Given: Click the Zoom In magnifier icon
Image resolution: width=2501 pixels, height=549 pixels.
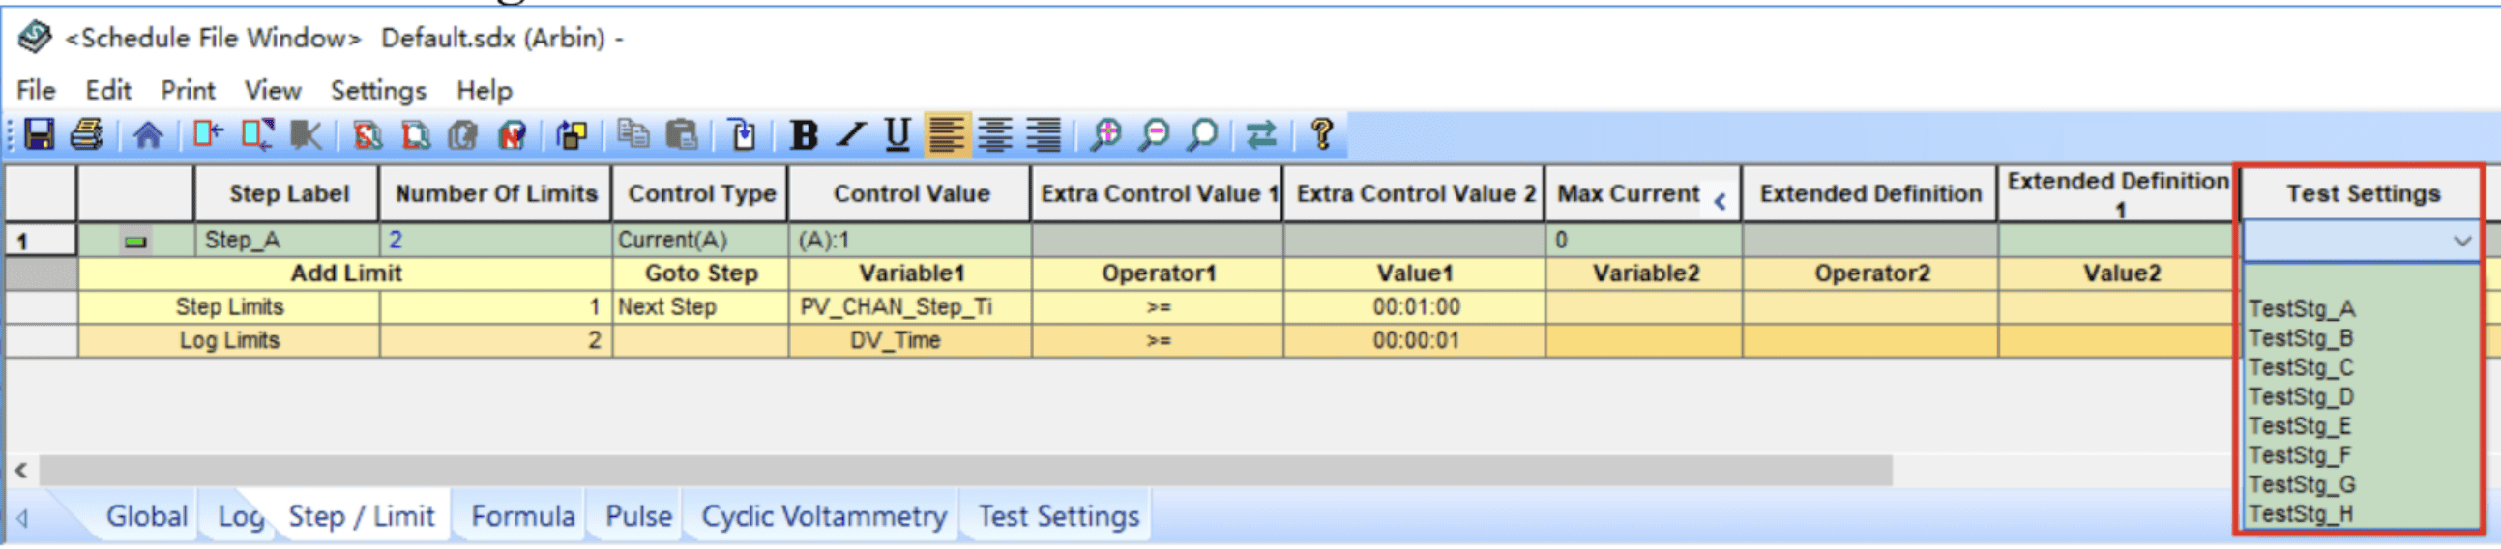Looking at the screenshot, I should [x=1104, y=133].
